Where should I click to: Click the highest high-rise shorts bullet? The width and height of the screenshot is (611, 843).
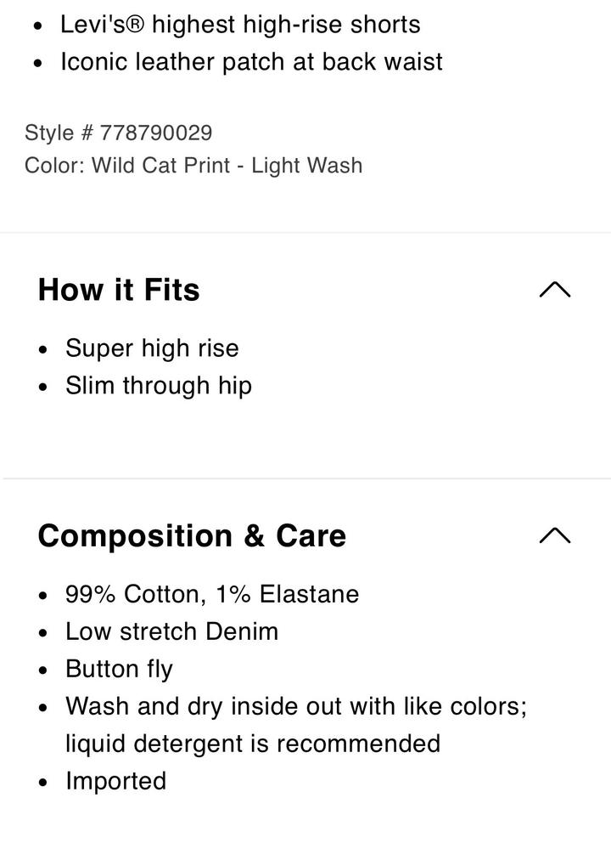click(240, 24)
